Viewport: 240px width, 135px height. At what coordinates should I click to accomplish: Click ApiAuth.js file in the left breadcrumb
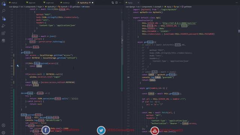click(51, 7)
